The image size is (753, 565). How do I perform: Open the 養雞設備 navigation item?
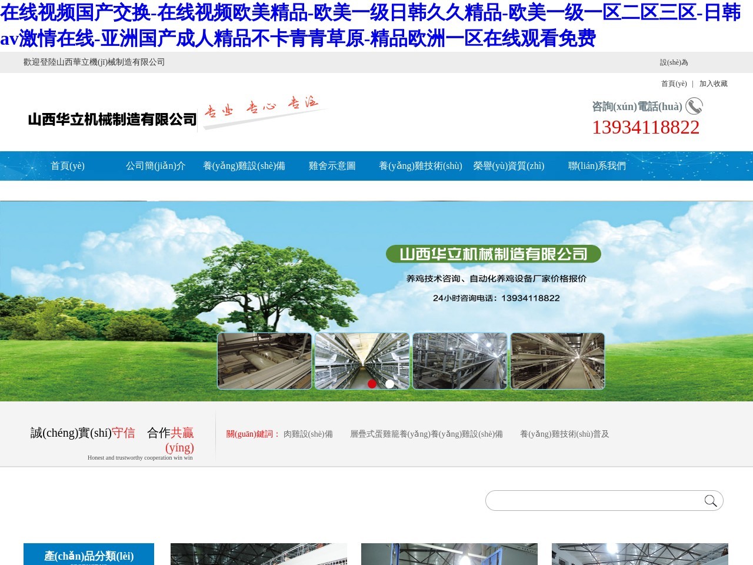[x=244, y=166]
